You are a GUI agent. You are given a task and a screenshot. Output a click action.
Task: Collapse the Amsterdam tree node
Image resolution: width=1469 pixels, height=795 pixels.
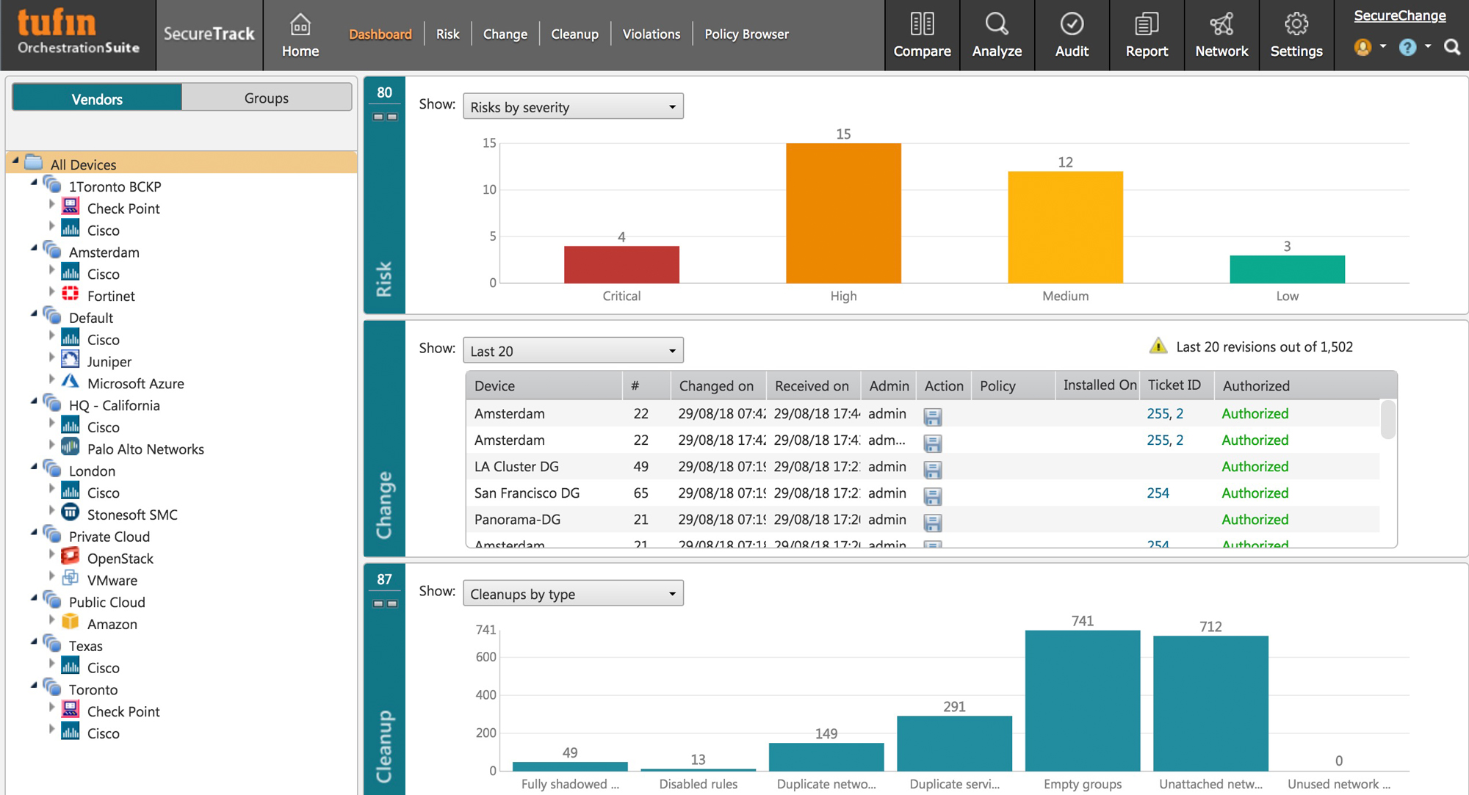pyautogui.click(x=34, y=247)
